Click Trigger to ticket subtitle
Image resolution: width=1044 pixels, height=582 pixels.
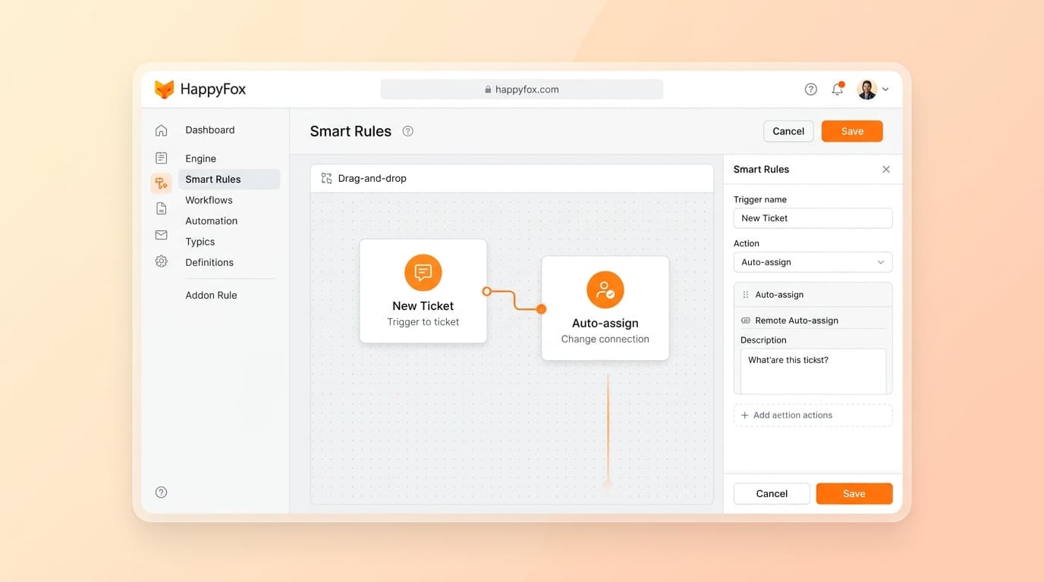tap(423, 322)
